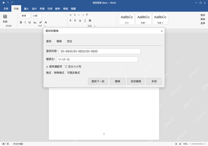
Task: Click the Paste (粘贴) clipboard icon
Action: [5, 17]
